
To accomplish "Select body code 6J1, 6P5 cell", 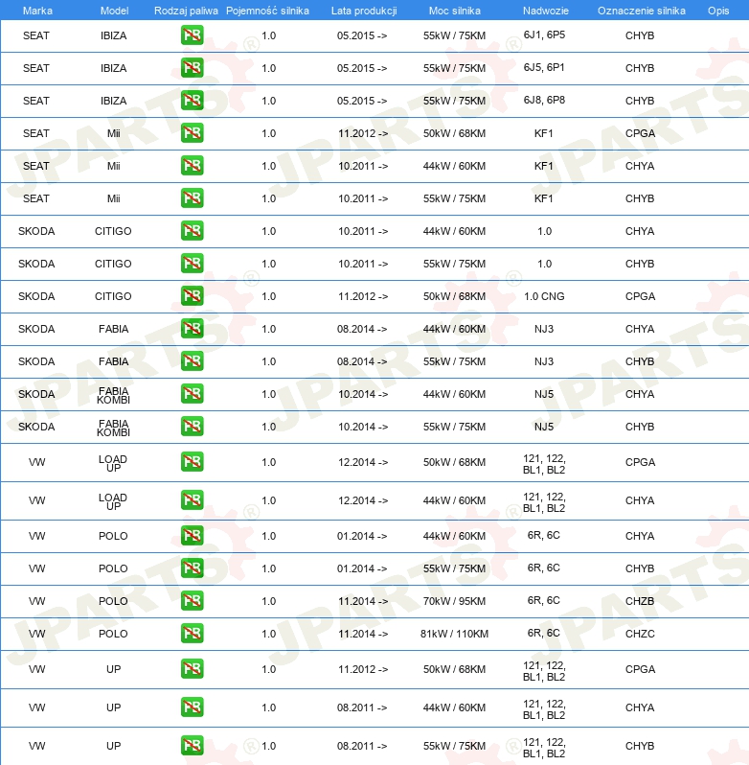I will pyautogui.click(x=544, y=35).
